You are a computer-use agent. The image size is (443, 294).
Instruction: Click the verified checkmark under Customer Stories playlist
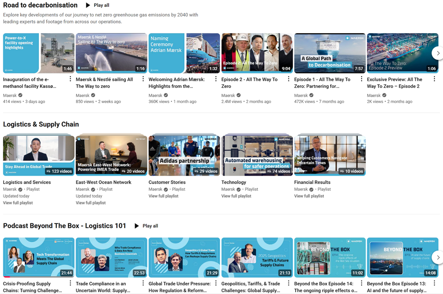[165, 189]
